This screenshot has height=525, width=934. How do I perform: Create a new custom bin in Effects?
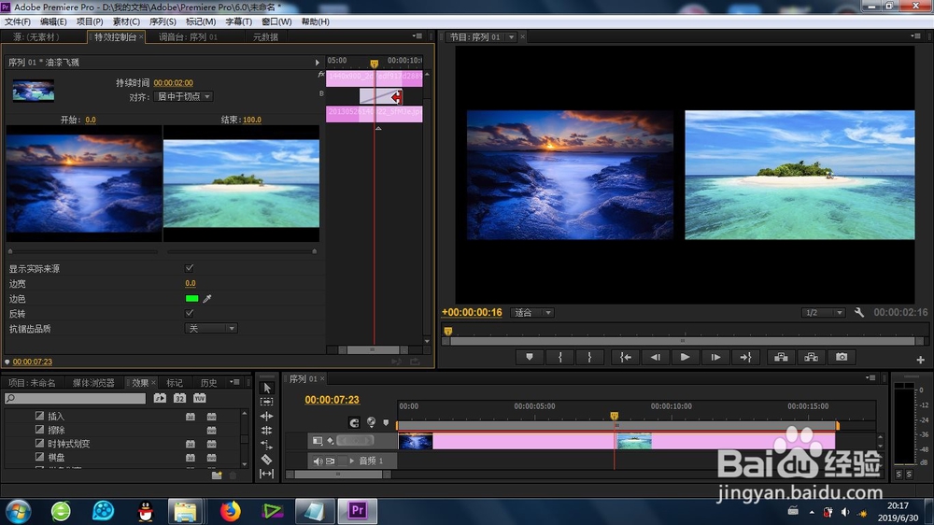point(217,475)
